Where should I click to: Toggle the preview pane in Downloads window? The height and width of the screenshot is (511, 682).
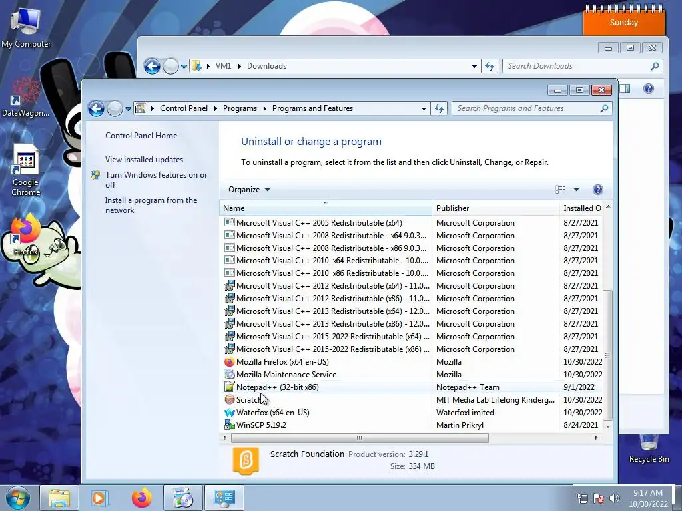625,88
